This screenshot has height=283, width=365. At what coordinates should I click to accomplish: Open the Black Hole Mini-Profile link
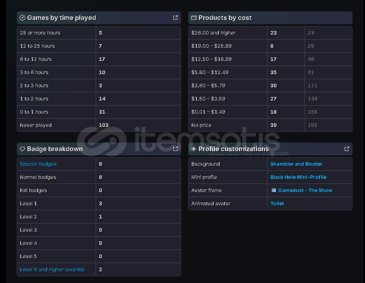[298, 177]
